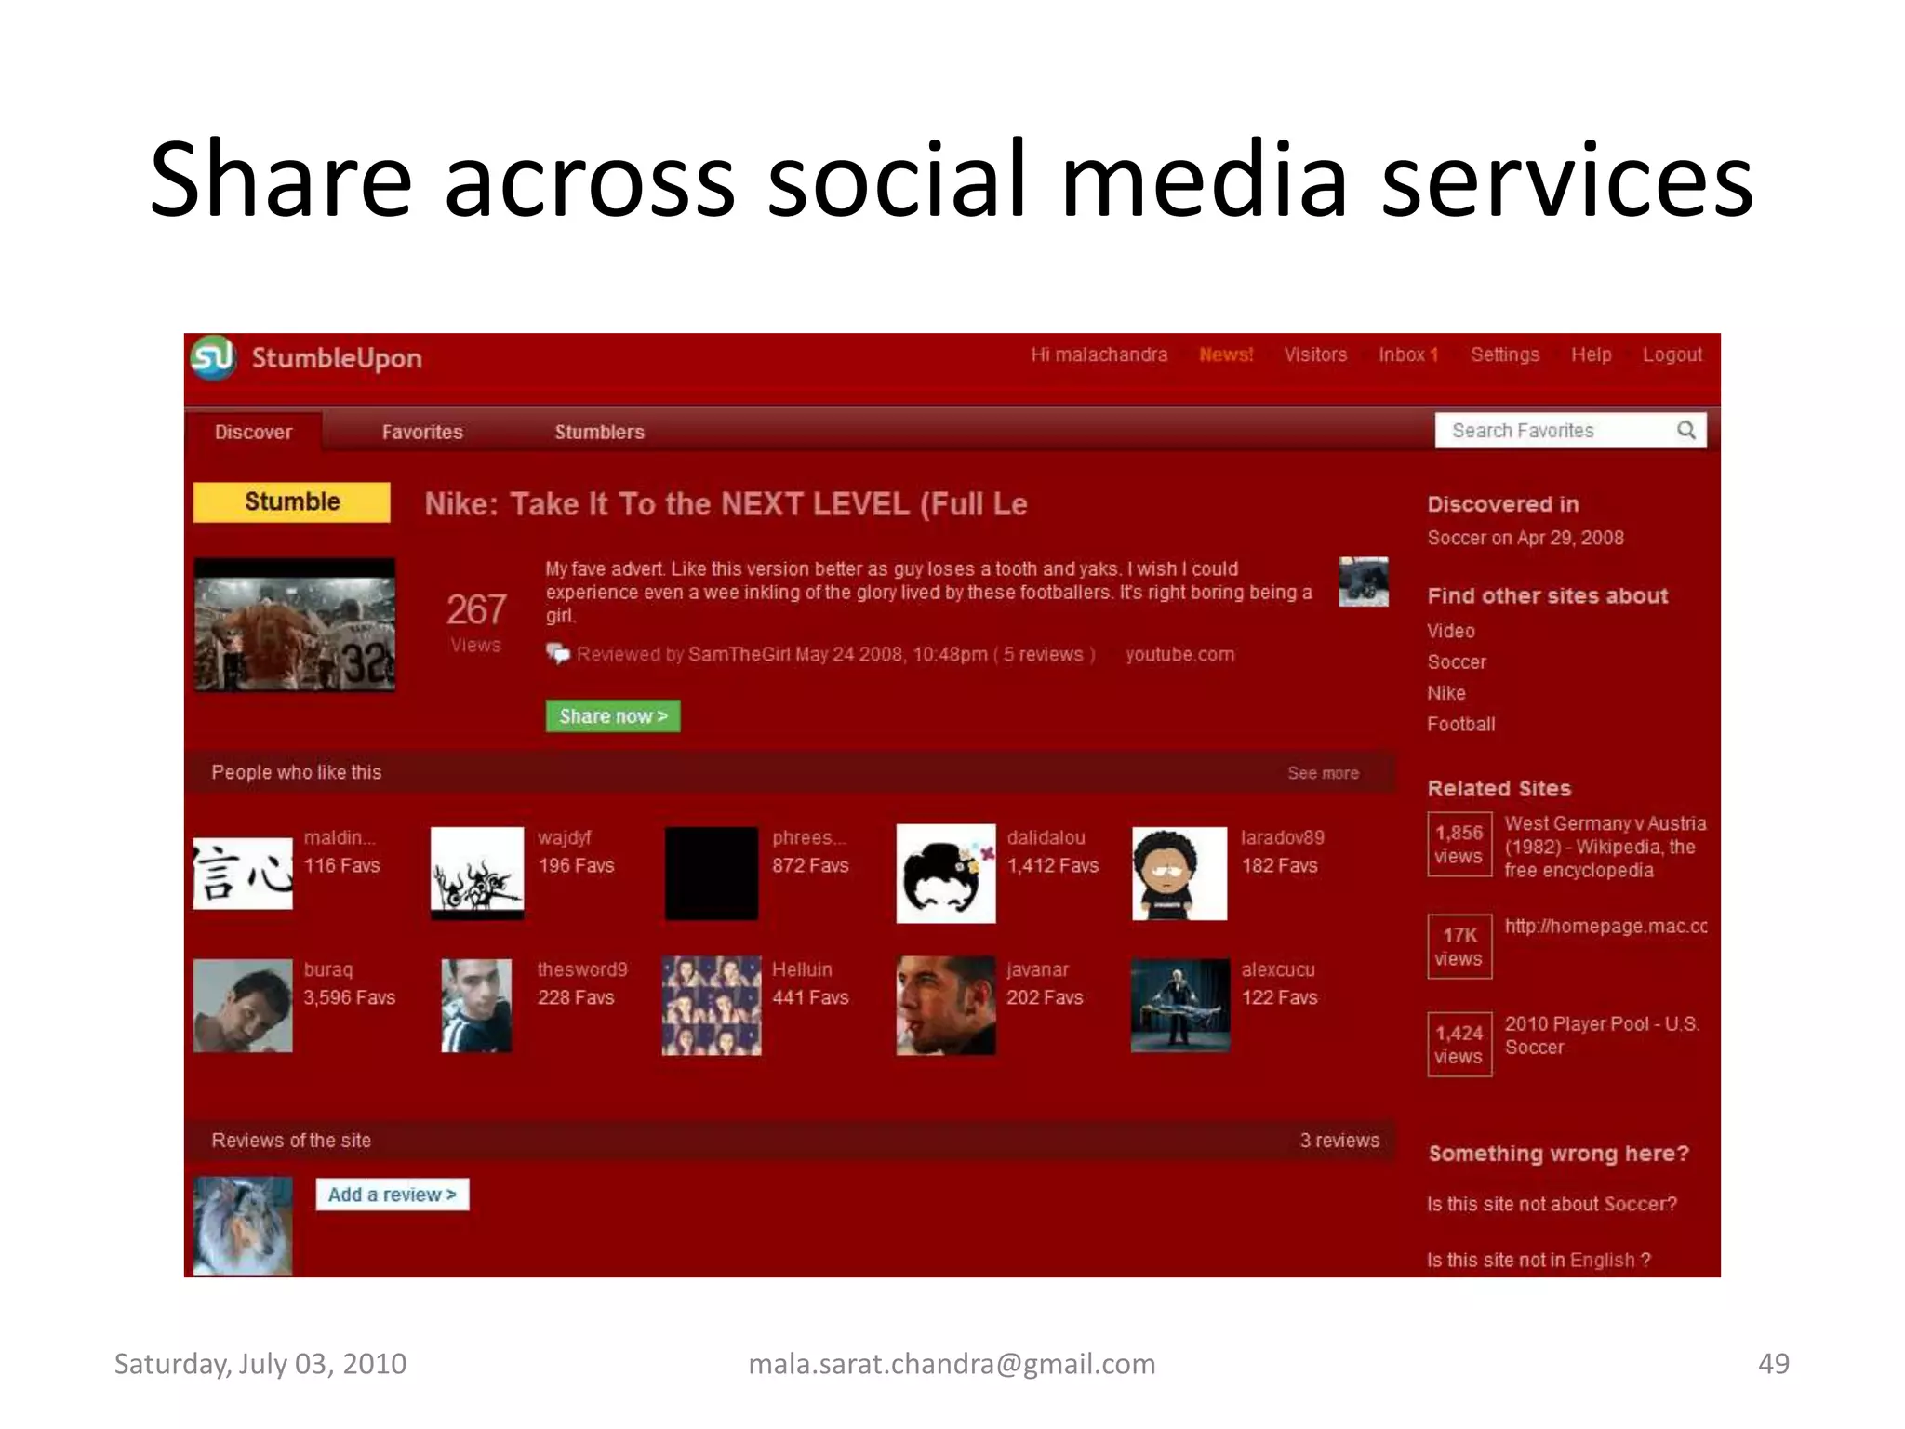The image size is (1905, 1429).
Task: Click wajdyf's profile avatar
Action: (x=477, y=874)
